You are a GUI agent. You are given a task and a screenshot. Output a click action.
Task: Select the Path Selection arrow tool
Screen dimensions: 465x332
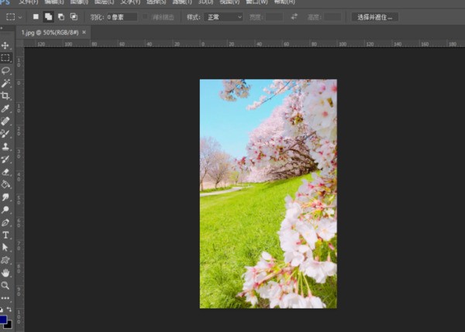(5, 248)
